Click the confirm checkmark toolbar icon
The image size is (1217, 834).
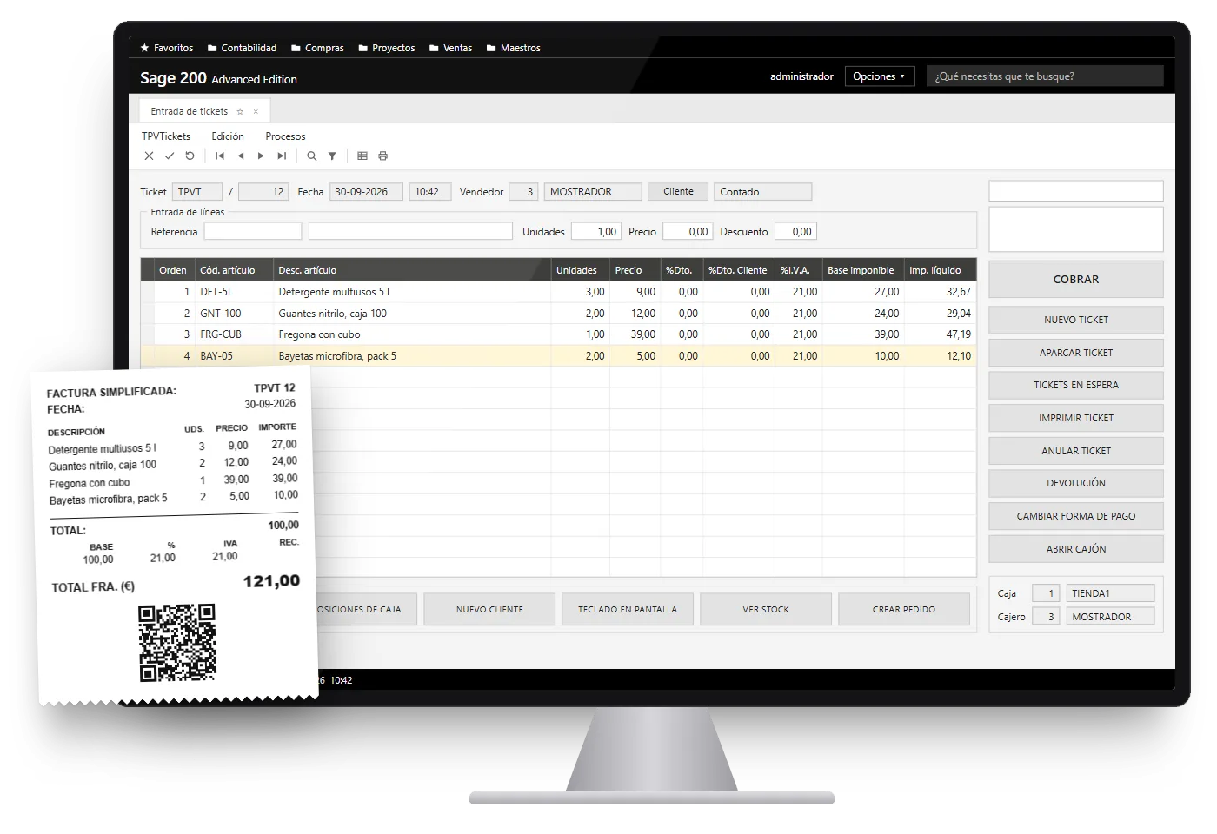pos(170,156)
